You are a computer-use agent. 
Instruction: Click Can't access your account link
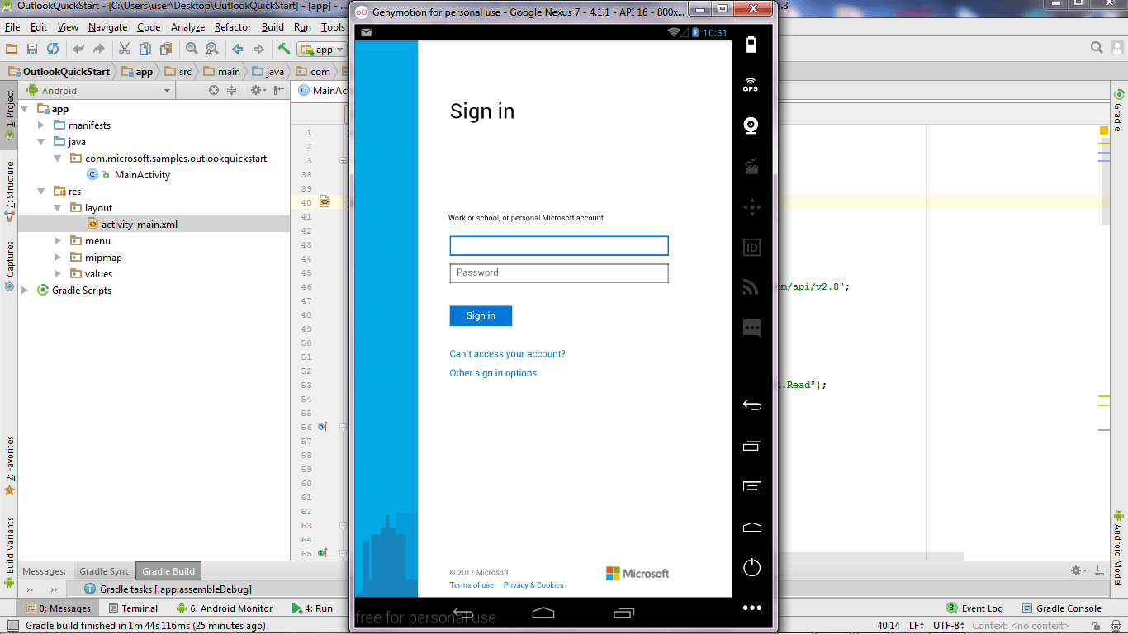(x=507, y=353)
